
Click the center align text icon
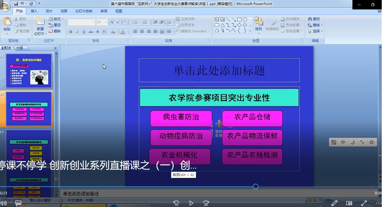142,31
